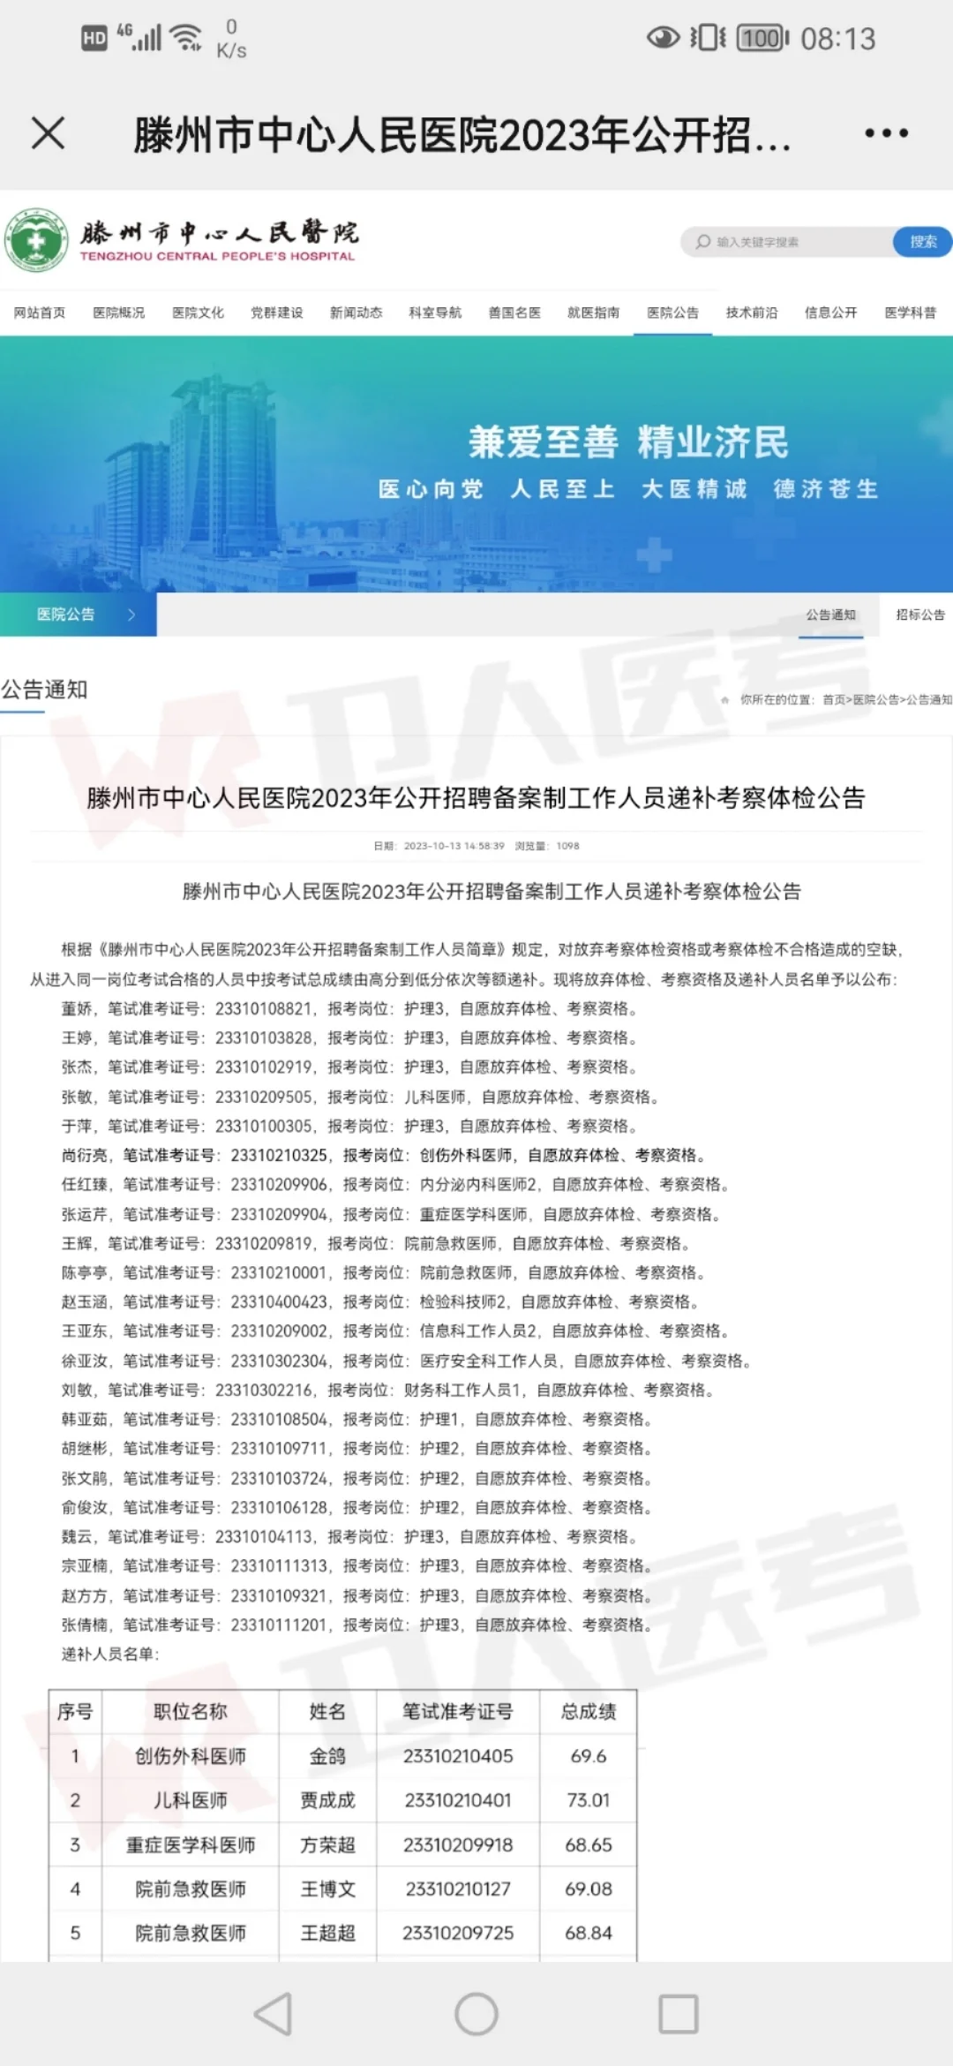Viewport: 953px width, 2066px height.
Task: Select exam number 23310108821 for 董娇
Action: 264,1008
